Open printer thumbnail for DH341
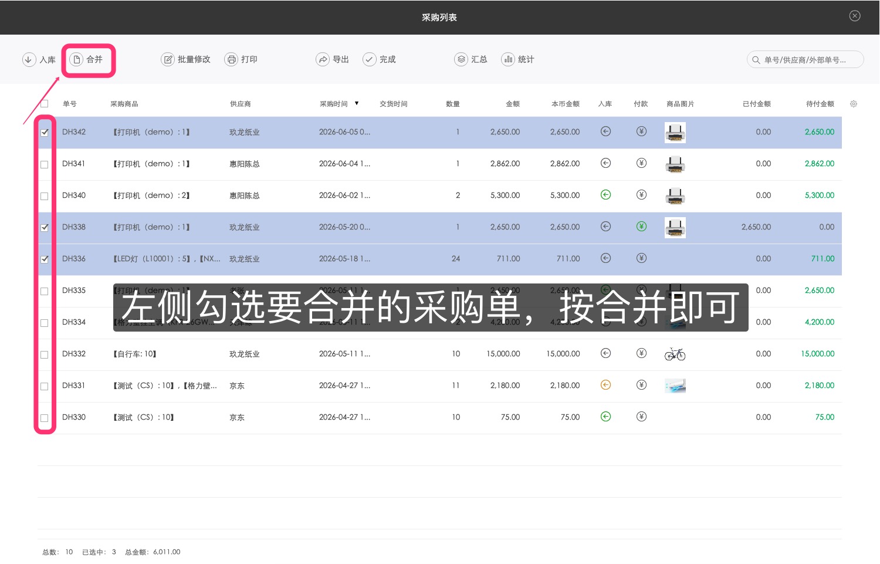Image resolution: width=880 pixels, height=564 pixels. tap(675, 164)
